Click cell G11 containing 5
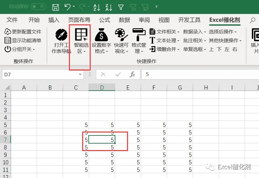The width and height of the screenshot is (259, 178). [180, 170]
